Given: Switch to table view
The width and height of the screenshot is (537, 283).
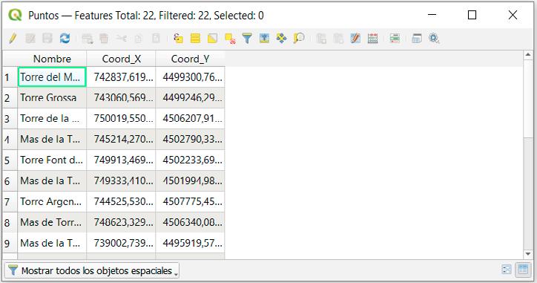Looking at the screenshot, I should coord(523,270).
